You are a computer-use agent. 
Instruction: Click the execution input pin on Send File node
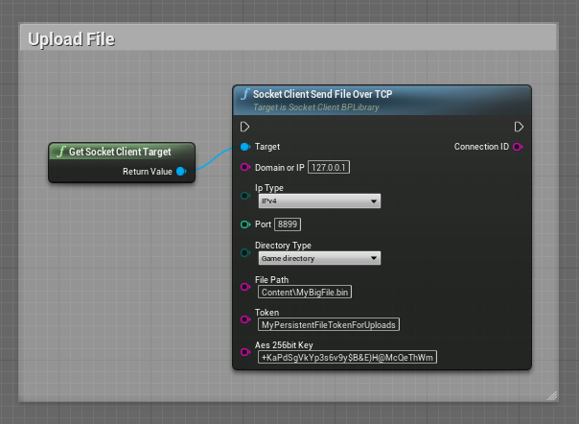pos(245,127)
